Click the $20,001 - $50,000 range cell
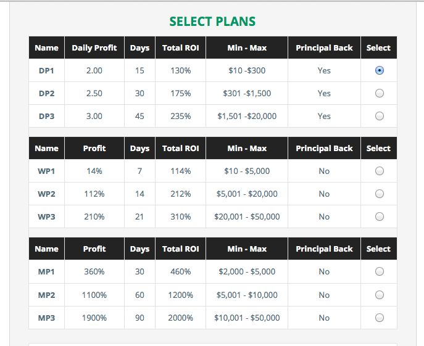The image size is (424, 346). click(x=247, y=216)
